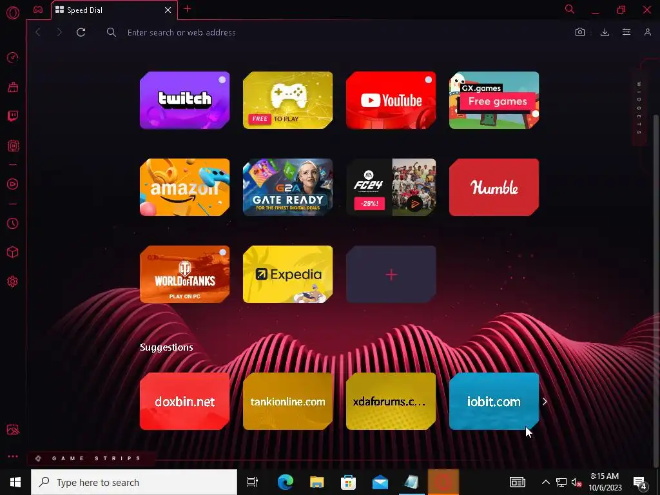Open the G2A Gate Ready tile
Screen dimensions: 660x495
coord(288,188)
